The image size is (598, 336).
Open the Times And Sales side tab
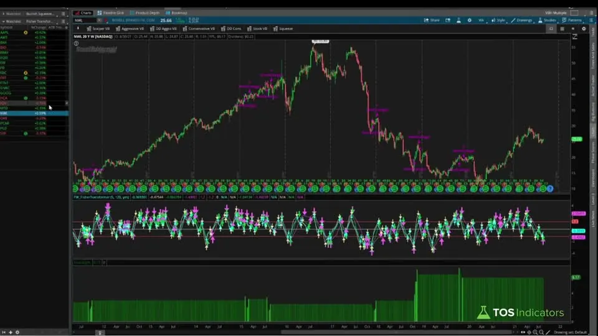593,55
